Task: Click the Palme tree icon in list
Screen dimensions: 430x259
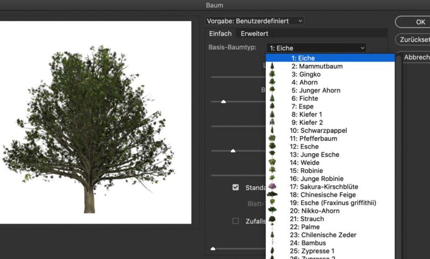Action: (x=272, y=227)
